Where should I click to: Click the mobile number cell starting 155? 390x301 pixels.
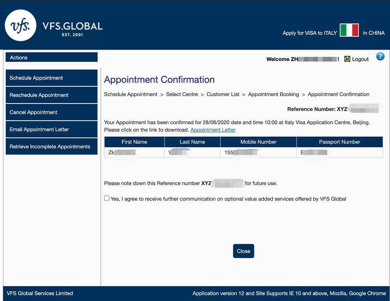click(258, 152)
